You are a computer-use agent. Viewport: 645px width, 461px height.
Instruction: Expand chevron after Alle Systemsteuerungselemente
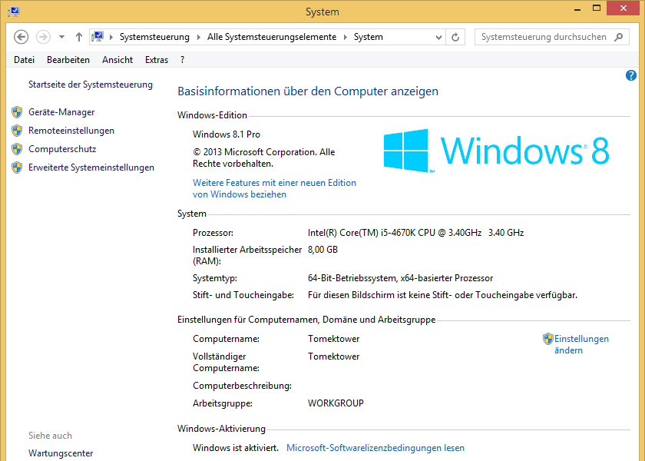345,37
